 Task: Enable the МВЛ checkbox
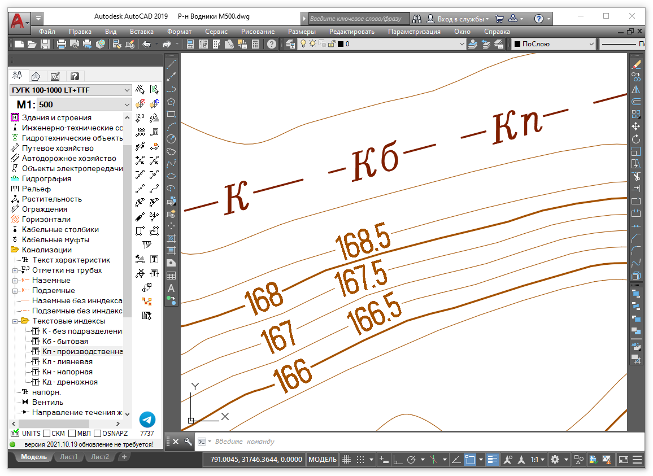[72, 434]
